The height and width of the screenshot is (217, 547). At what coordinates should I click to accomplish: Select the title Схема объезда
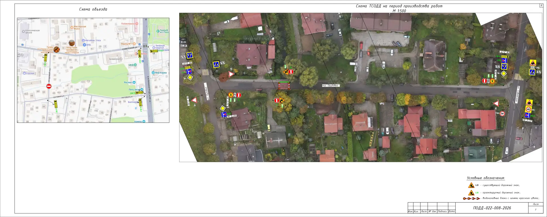tap(93, 9)
